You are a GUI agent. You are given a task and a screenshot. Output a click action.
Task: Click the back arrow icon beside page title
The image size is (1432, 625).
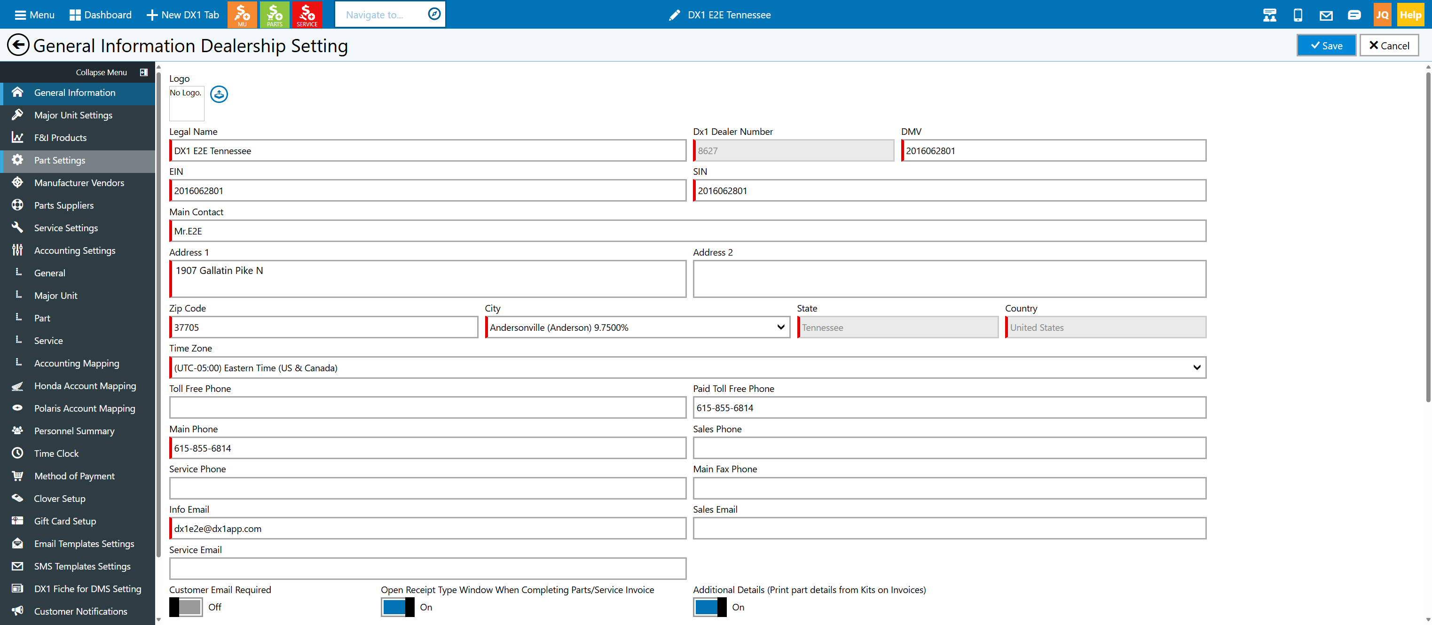click(18, 45)
